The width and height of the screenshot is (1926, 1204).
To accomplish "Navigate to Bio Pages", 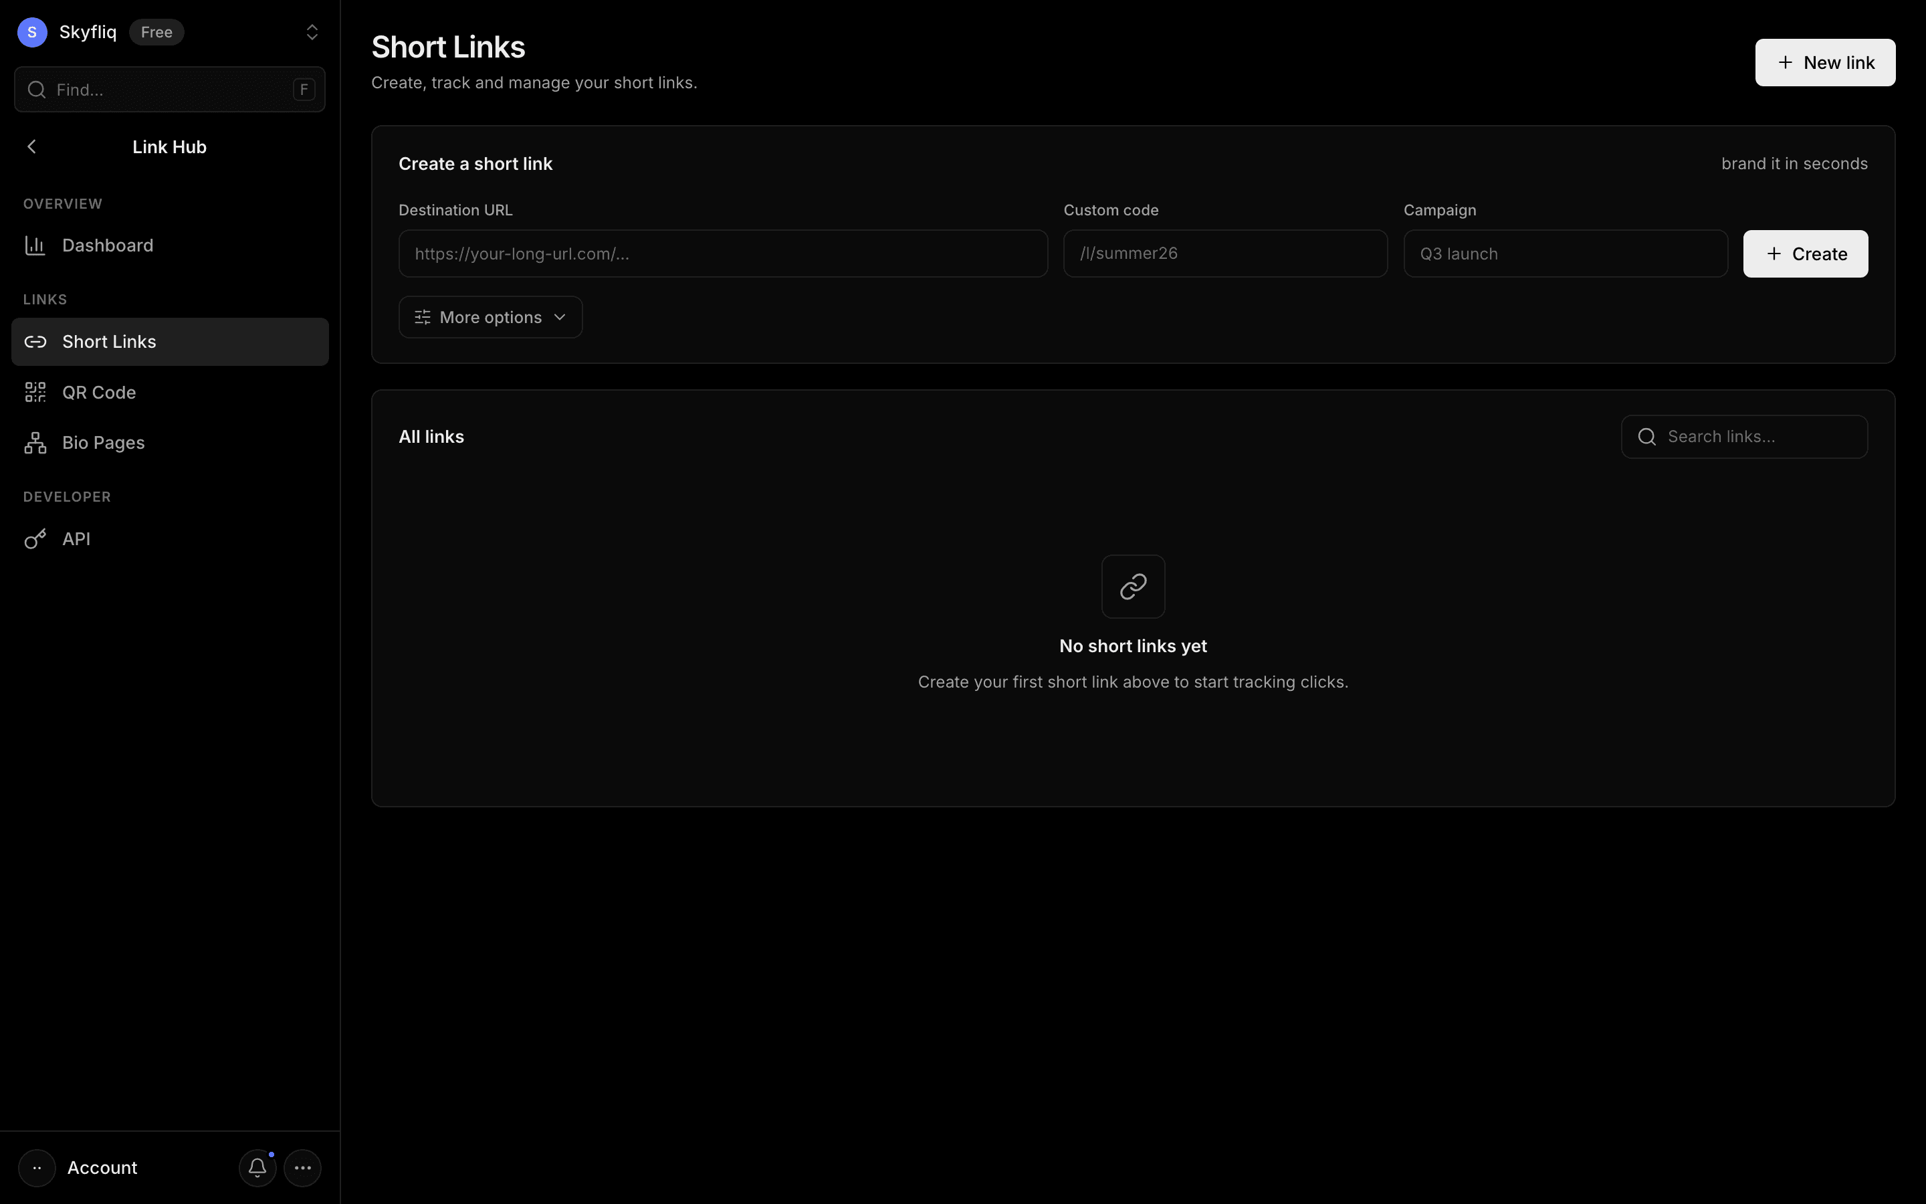I will 169,443.
